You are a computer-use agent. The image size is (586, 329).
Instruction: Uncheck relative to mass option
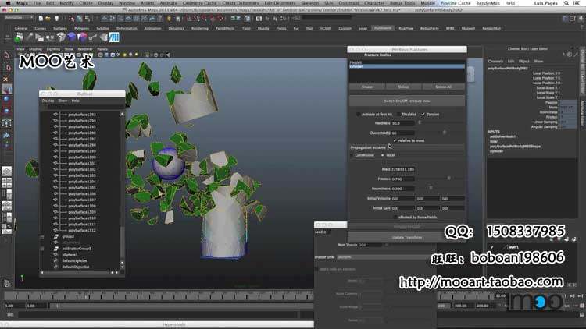pyautogui.click(x=395, y=140)
